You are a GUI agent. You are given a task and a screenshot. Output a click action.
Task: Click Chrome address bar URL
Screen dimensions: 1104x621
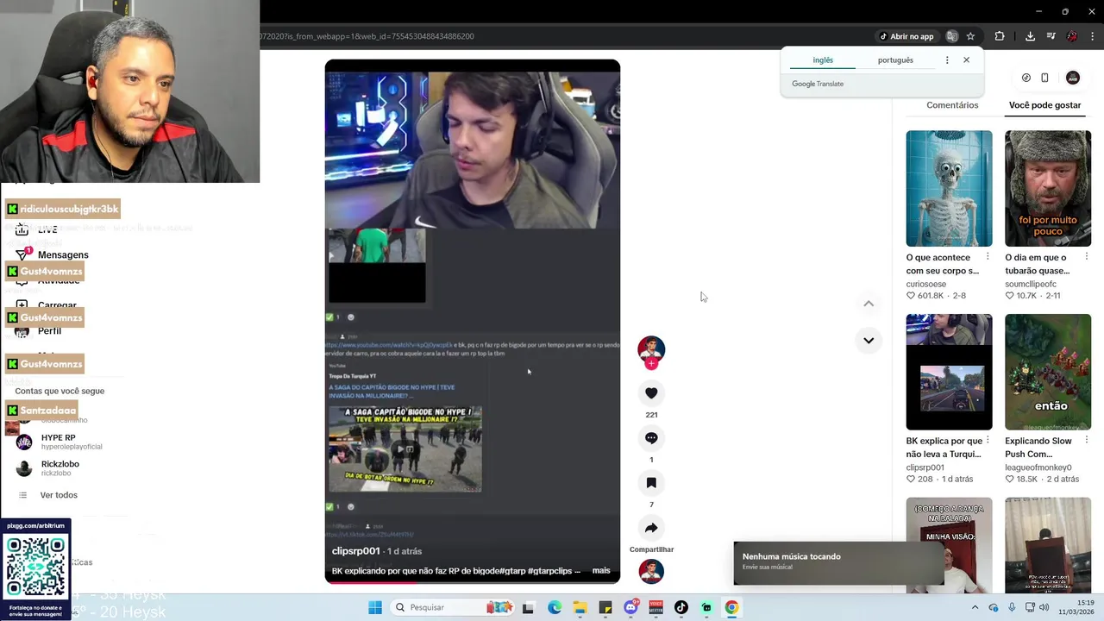[x=367, y=36]
